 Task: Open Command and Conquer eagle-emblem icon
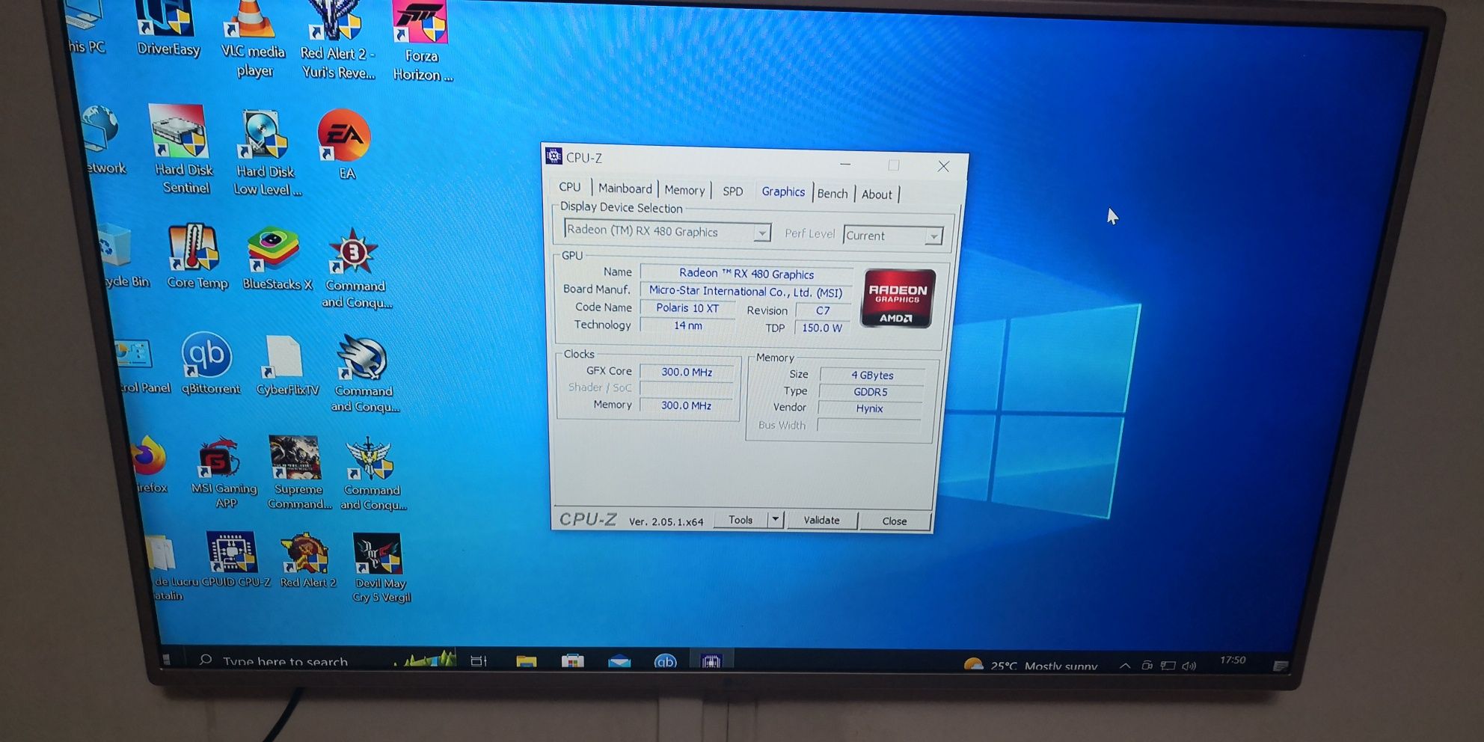pos(364,372)
